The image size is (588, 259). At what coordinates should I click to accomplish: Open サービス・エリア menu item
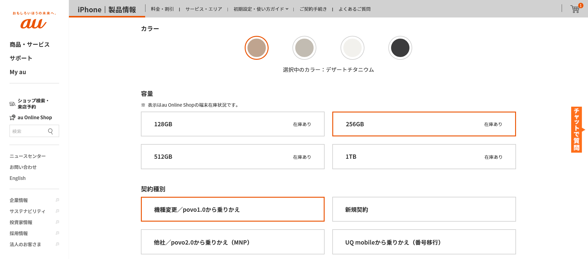(x=204, y=9)
